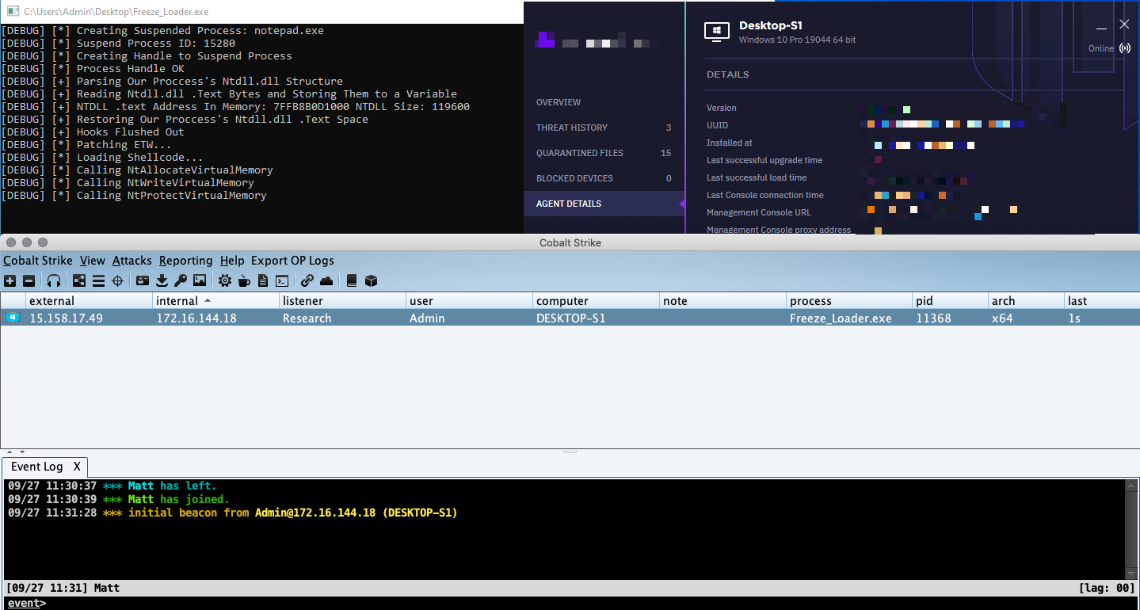Click the Disconnect minus icon in toolbar

click(x=29, y=280)
